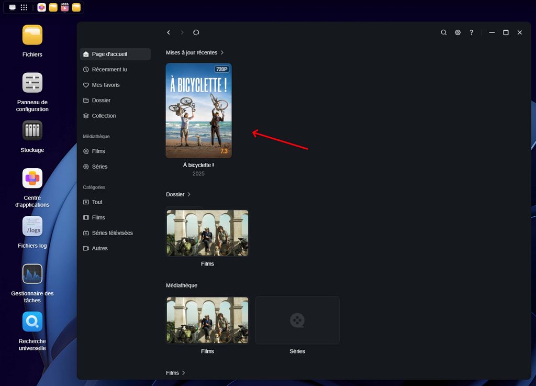The image size is (536, 386).
Task: Click the search magnifier icon
Action: [443, 32]
